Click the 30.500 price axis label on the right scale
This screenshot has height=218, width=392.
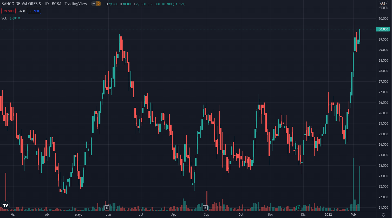tap(383, 19)
